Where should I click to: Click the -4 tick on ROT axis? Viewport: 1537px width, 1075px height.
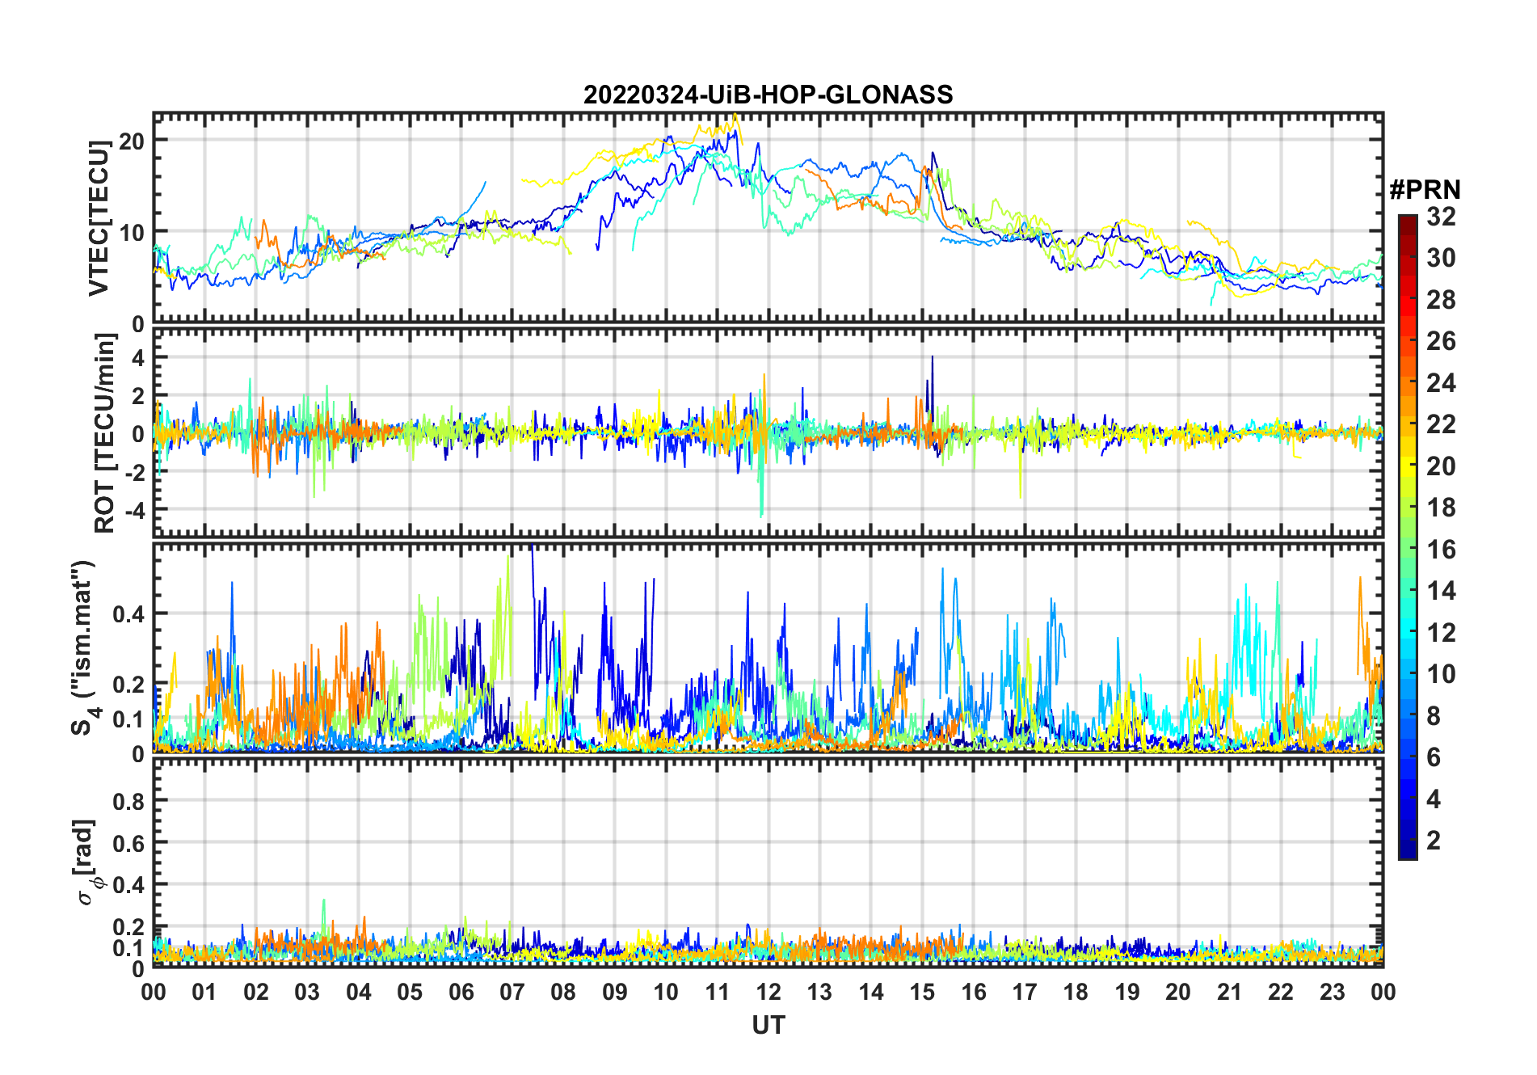(134, 511)
